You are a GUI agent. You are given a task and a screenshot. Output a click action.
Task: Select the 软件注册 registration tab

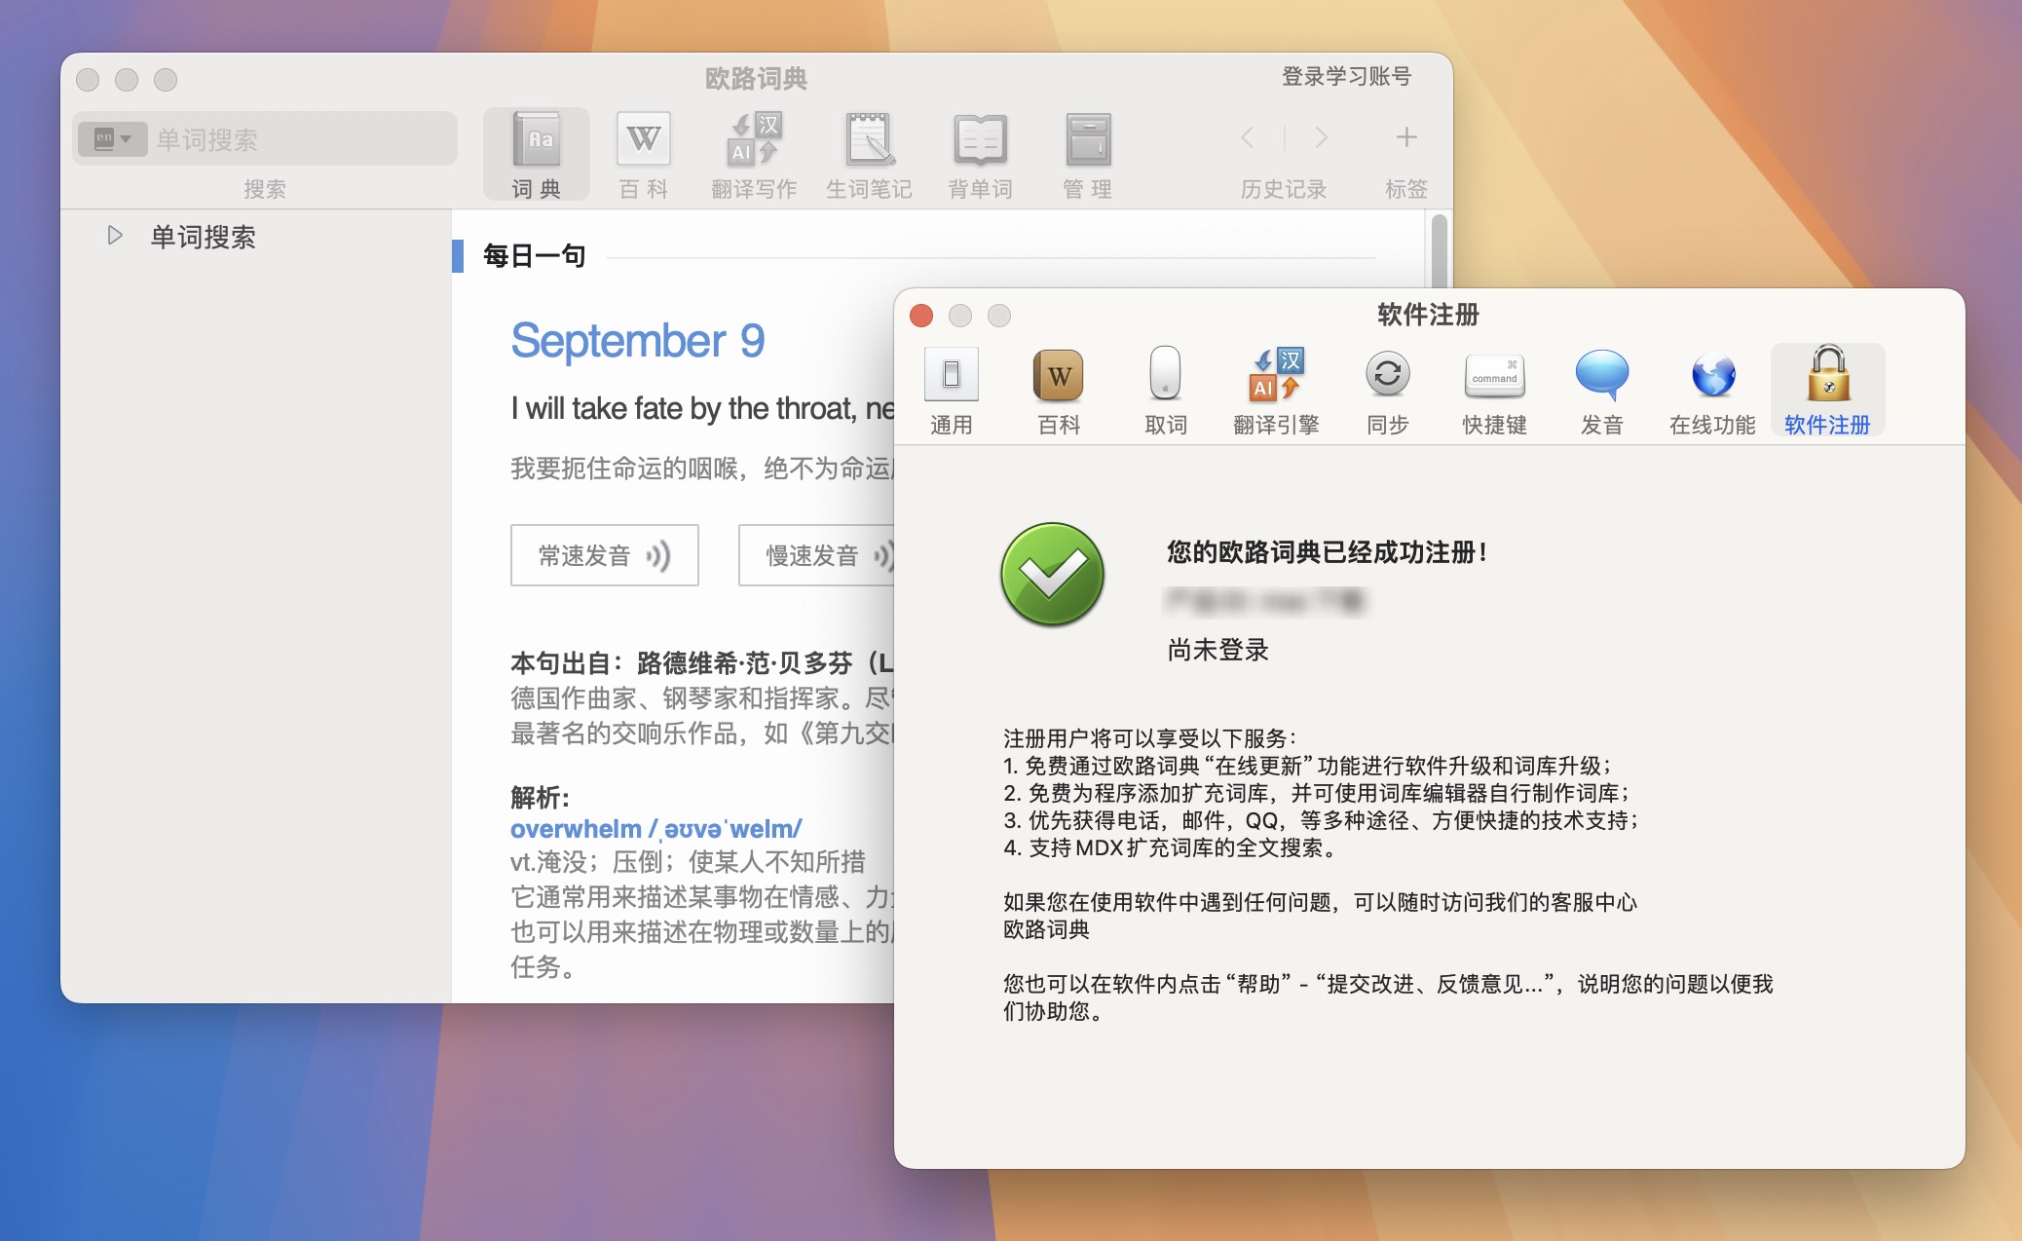point(1827,392)
